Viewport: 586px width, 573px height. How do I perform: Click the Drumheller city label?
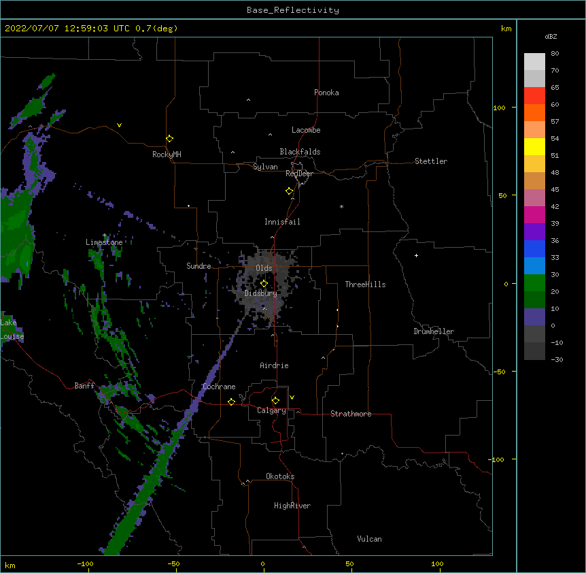point(434,331)
